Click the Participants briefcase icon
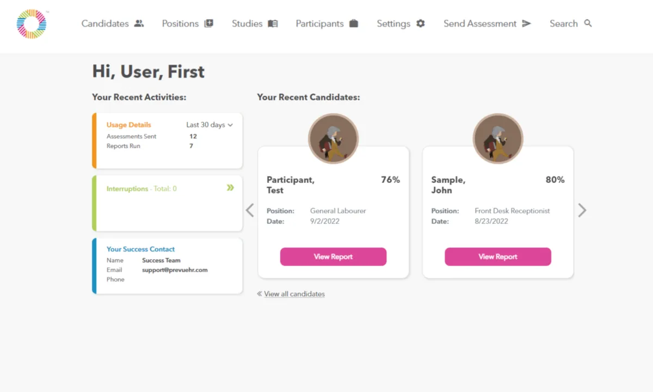 354,23
